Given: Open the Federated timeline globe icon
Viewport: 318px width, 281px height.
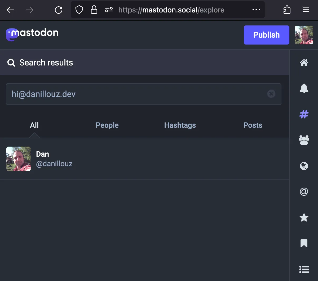Looking at the screenshot, I should pyautogui.click(x=304, y=166).
